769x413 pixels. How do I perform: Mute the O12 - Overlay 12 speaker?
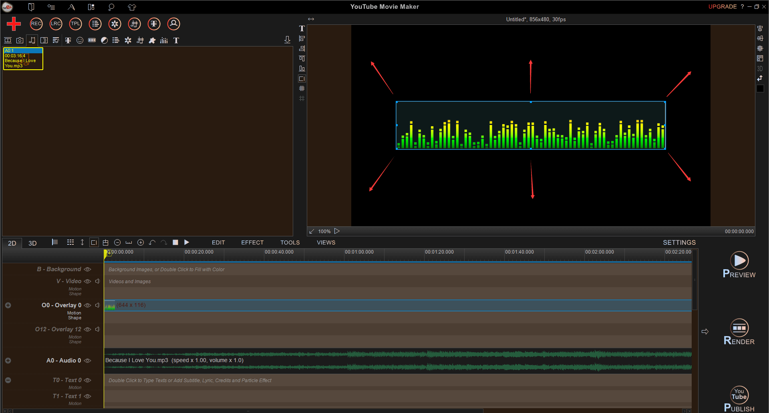coord(97,329)
